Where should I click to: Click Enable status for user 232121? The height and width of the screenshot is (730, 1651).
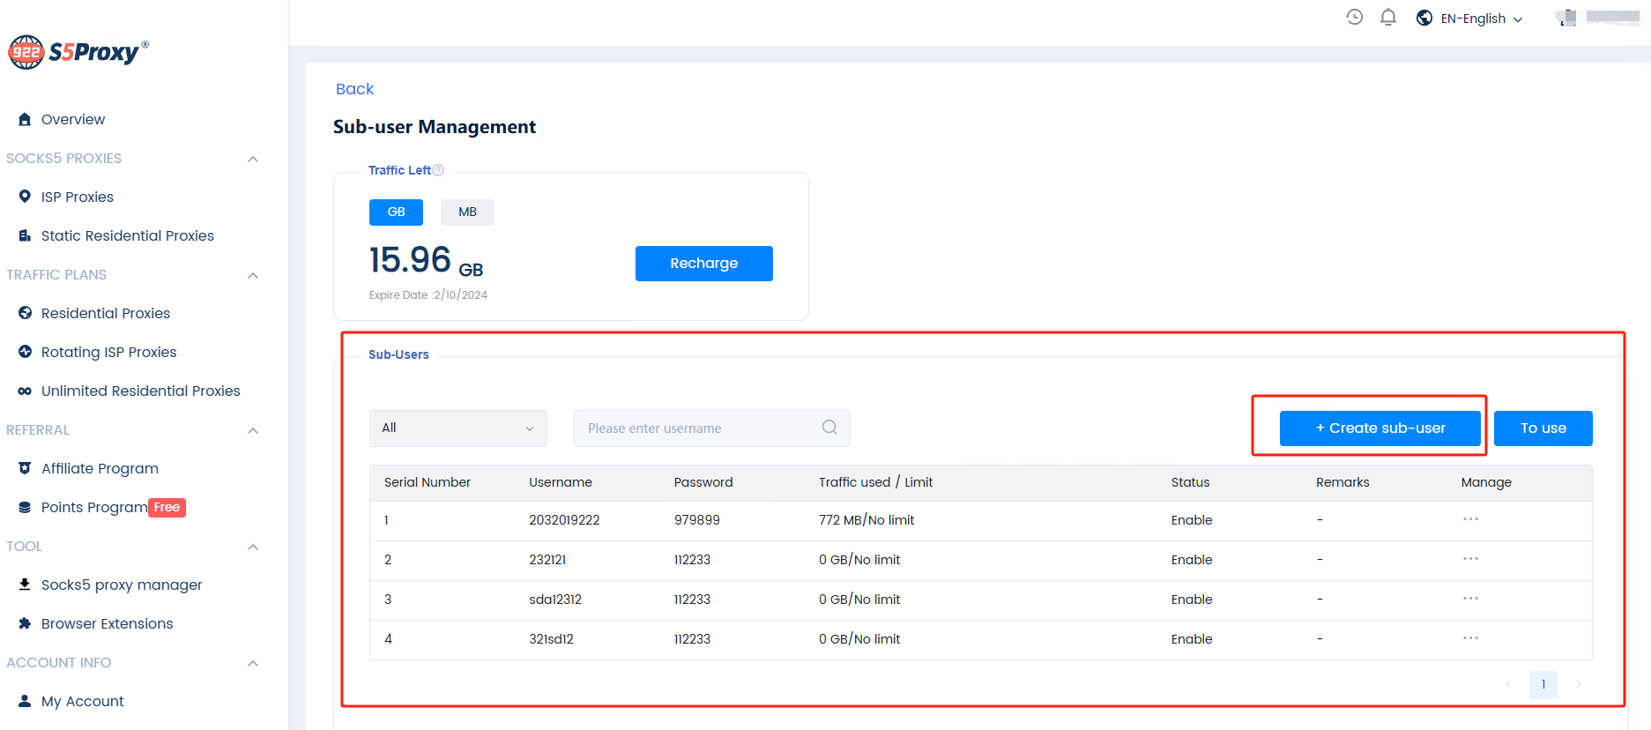[x=1192, y=560]
